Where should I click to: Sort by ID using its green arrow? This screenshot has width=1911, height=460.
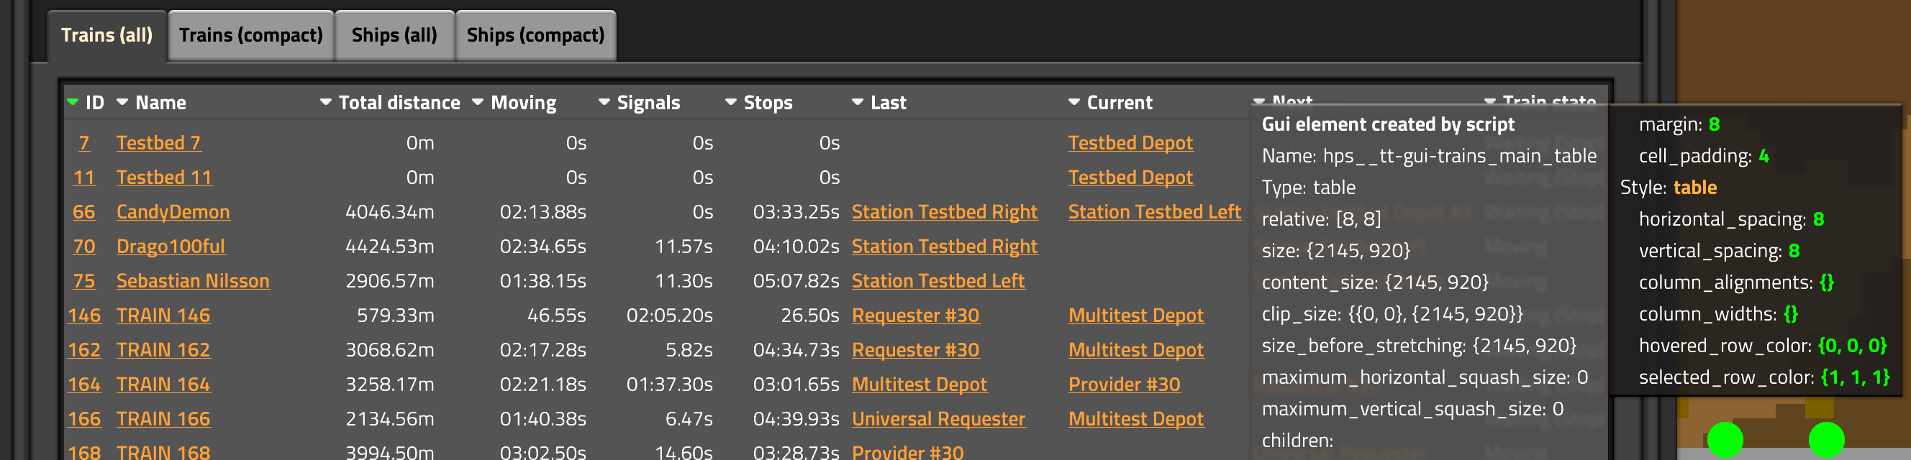73,102
